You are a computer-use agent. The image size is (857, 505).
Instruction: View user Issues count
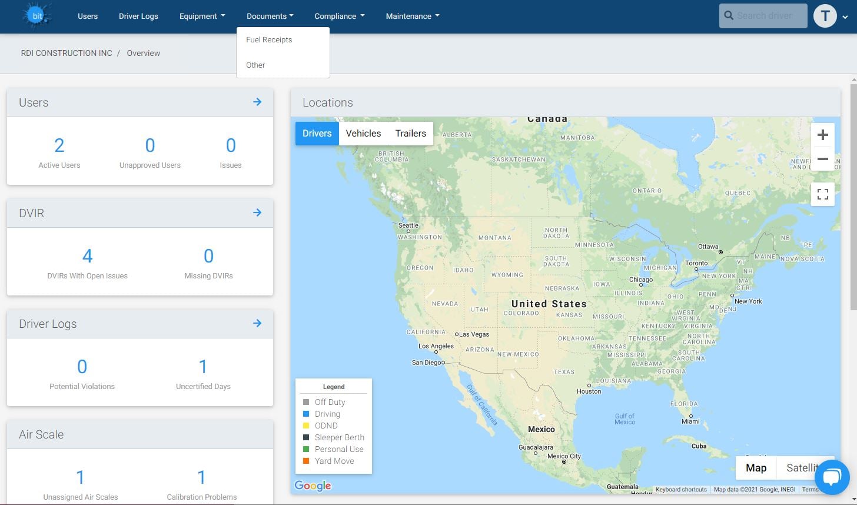pos(231,152)
